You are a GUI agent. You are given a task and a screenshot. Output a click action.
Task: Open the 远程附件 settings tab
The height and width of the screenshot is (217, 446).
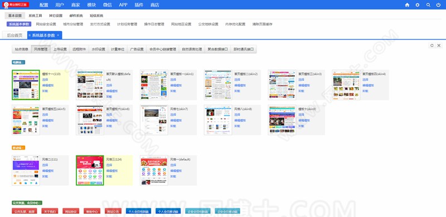click(x=79, y=49)
